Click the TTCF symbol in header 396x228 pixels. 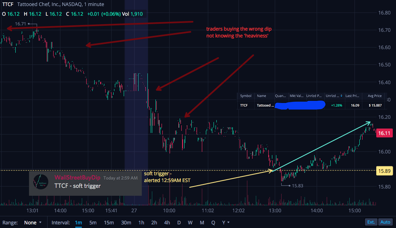point(8,4)
